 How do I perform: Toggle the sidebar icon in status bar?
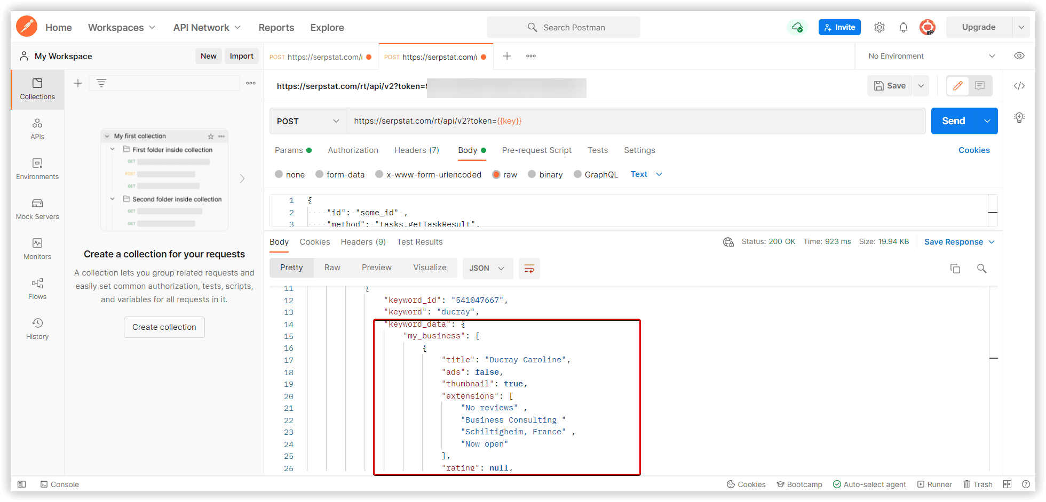tap(22, 484)
